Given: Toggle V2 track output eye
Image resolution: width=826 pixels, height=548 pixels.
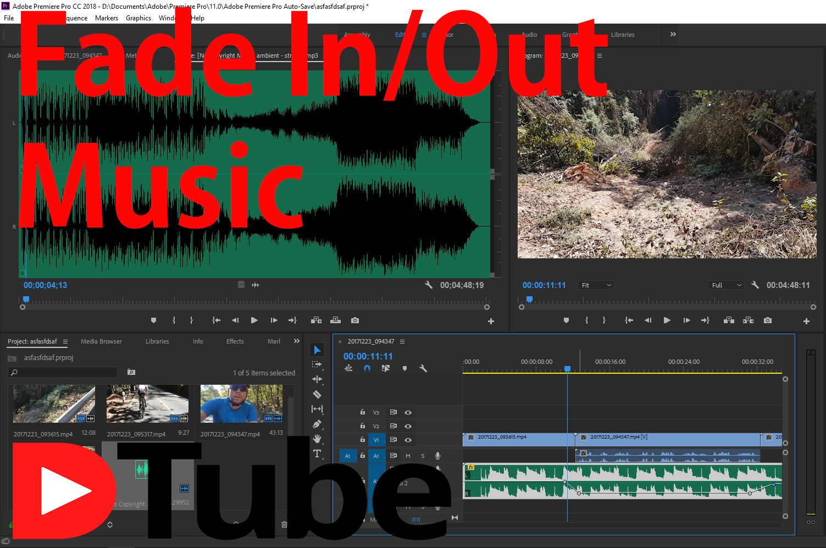Looking at the screenshot, I should 408,426.
